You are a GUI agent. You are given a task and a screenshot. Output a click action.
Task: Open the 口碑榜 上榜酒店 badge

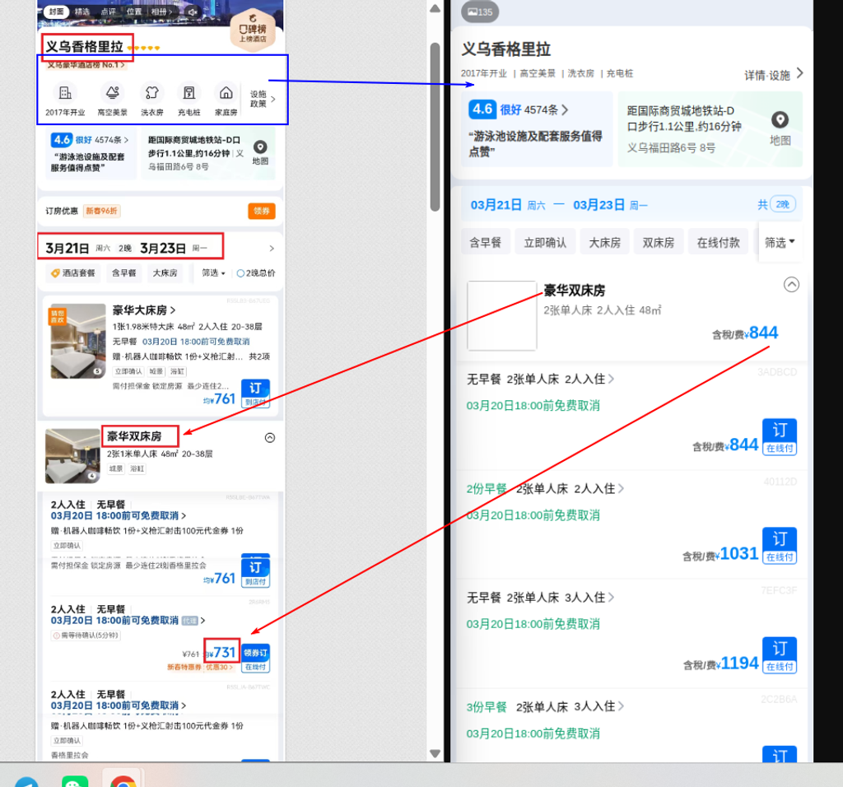pyautogui.click(x=253, y=30)
